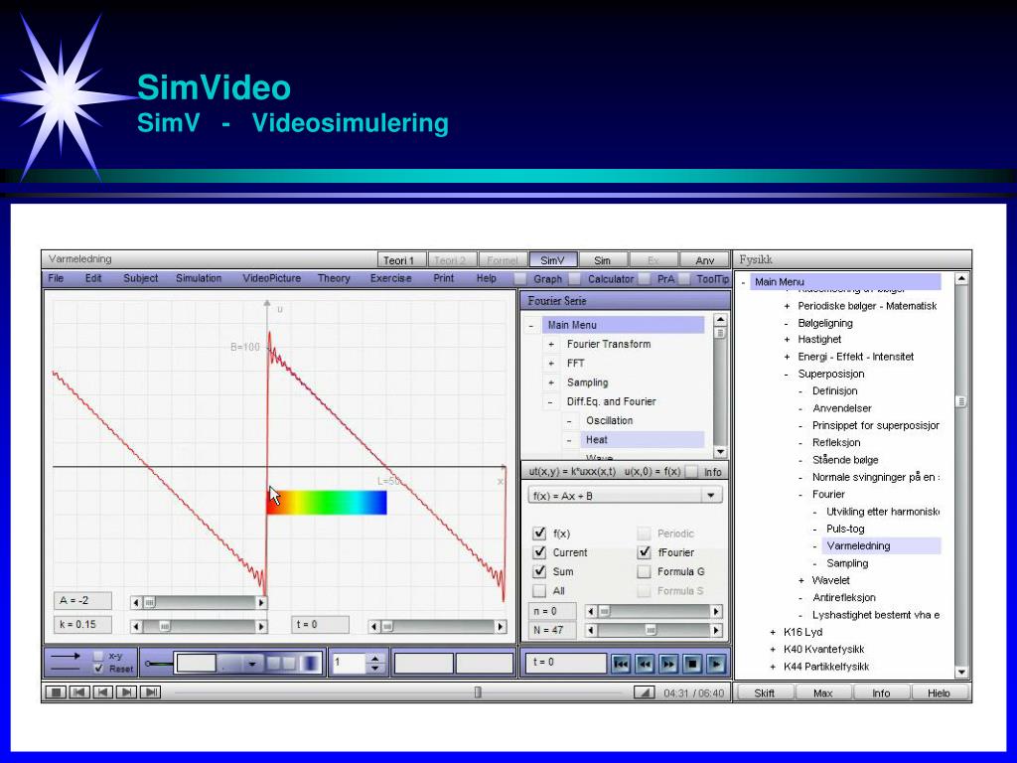Expand the K16 Lyd tree node
The width and height of the screenshot is (1017, 763).
pos(773,632)
